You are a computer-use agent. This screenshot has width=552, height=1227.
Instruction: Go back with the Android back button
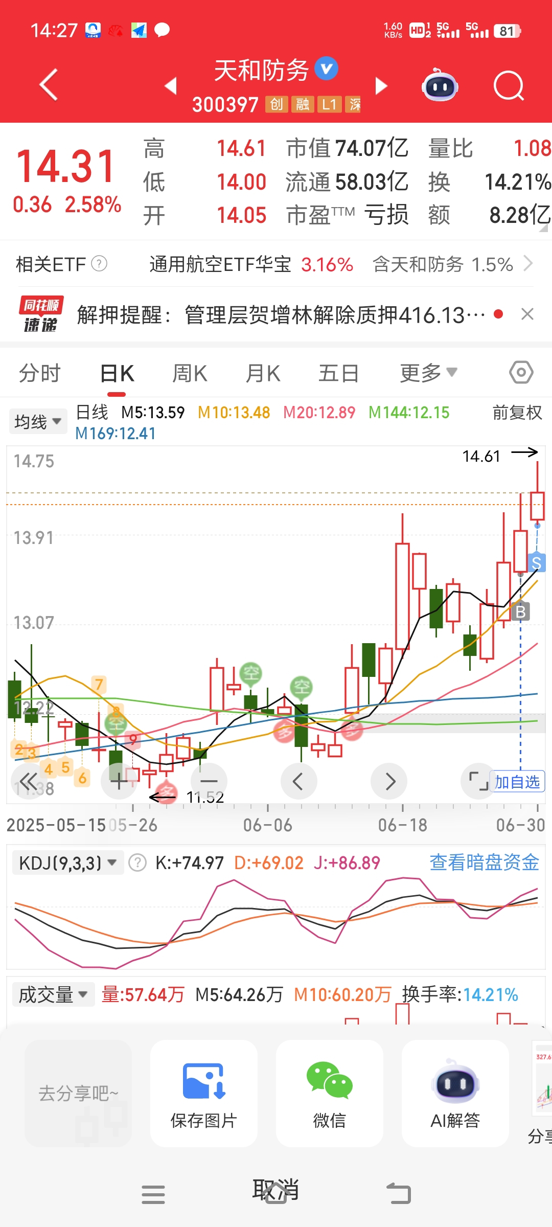coord(399,1194)
